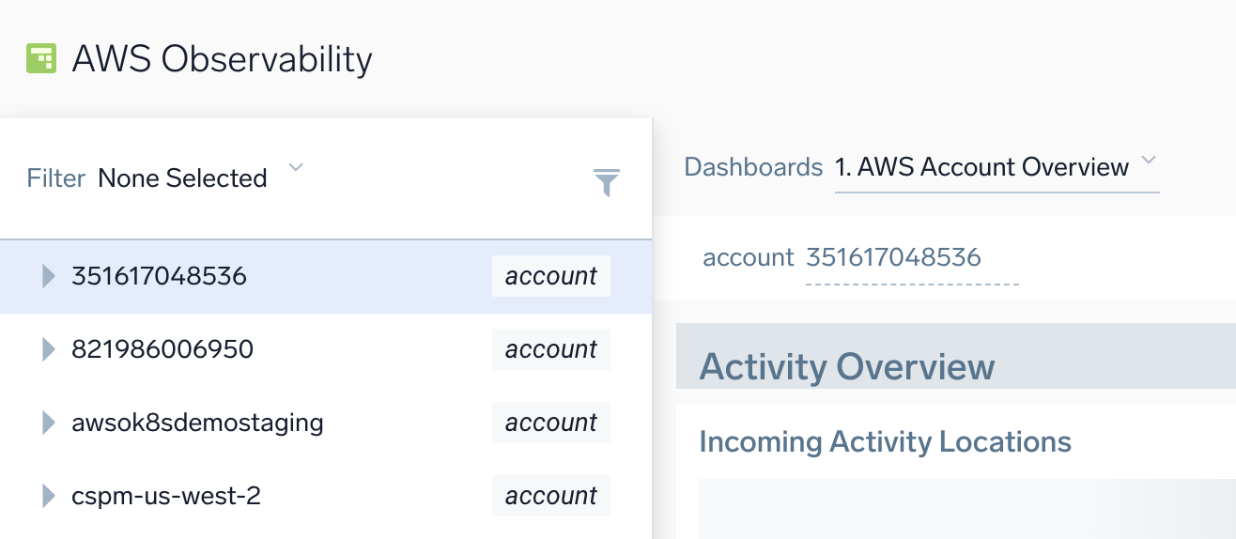Click the Incoming Activity Locations panel title

coord(885,441)
